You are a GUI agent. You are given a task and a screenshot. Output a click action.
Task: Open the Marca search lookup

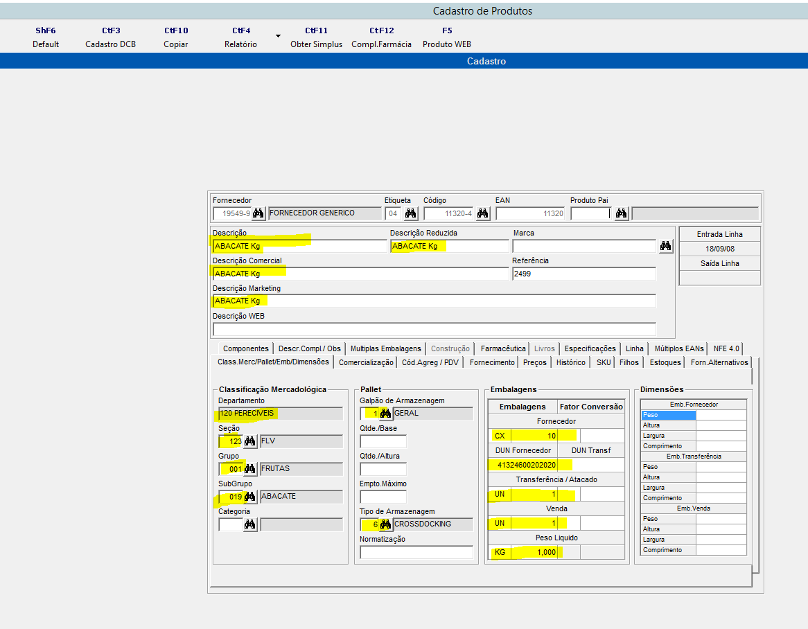click(665, 246)
